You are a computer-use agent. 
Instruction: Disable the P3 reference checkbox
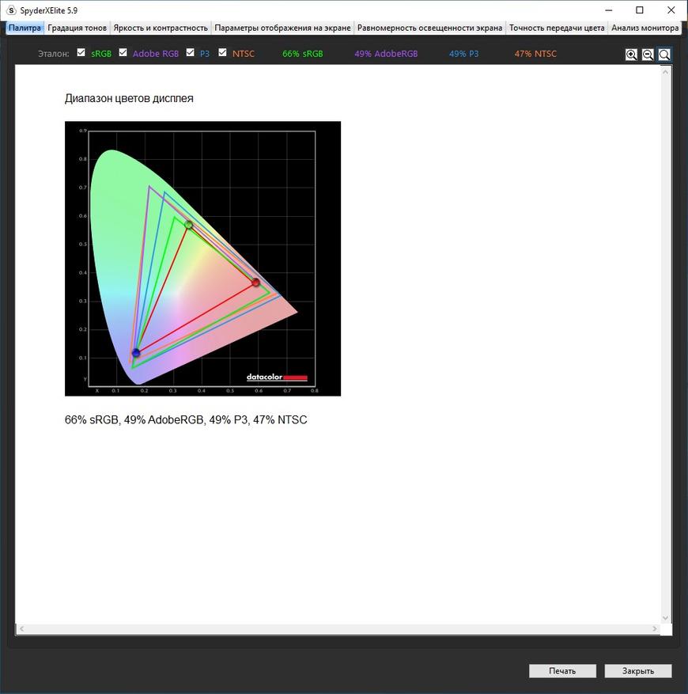(191, 53)
